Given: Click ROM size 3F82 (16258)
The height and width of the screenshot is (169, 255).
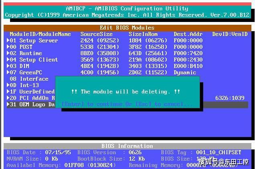Looking at the screenshot, I should click(148, 47).
